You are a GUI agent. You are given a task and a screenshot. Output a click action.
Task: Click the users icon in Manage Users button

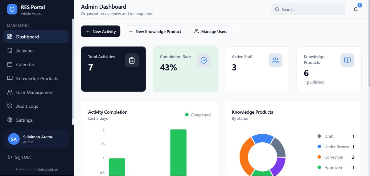tap(196, 31)
